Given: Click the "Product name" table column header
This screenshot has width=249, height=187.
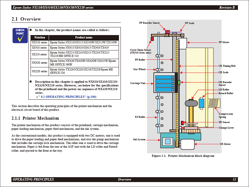Looking at the screenshot, I should pyautogui.click(x=84, y=37).
